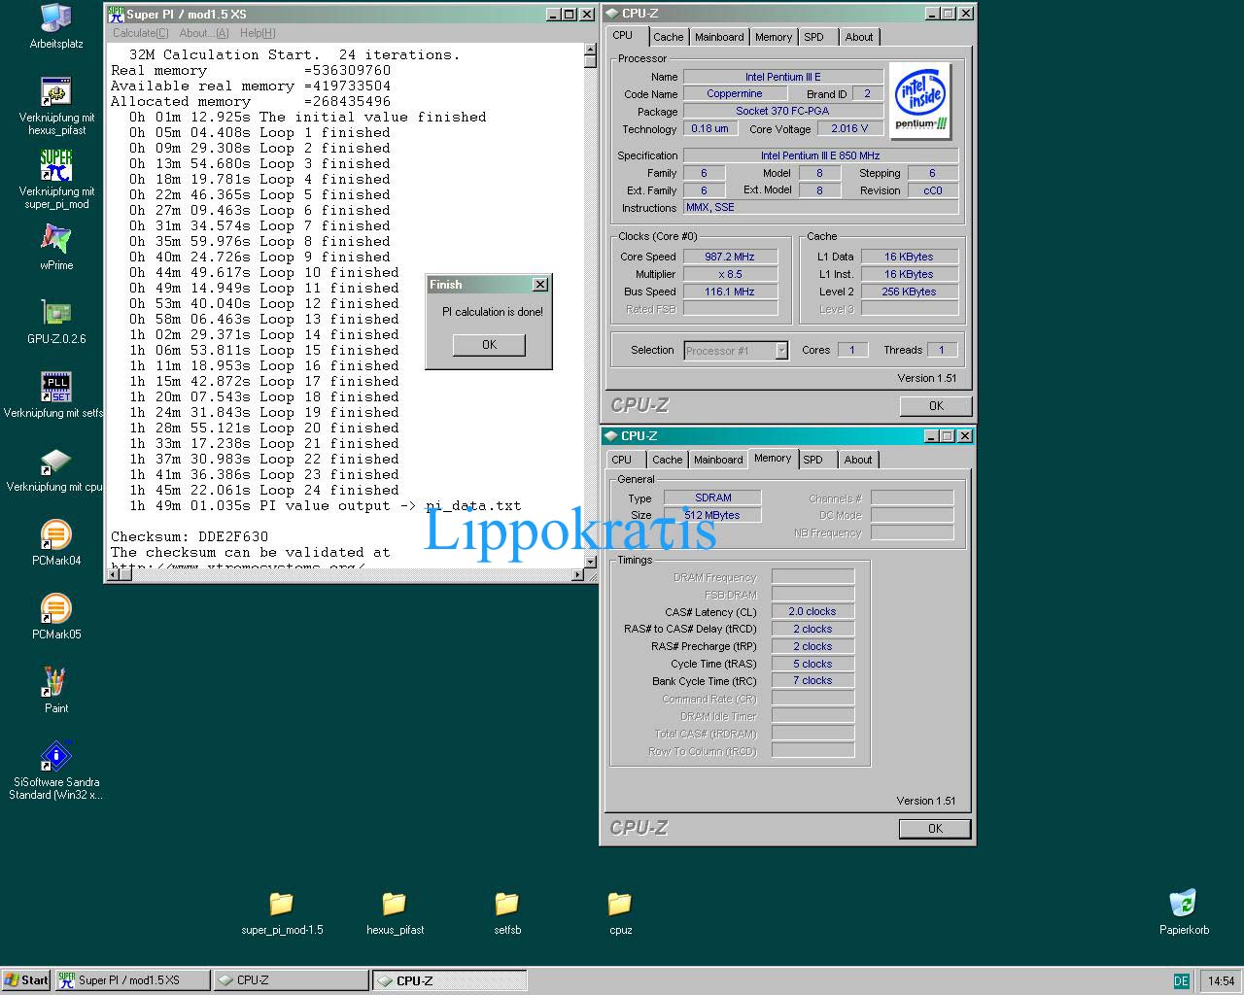Screen dimensions: 1244x995
Task: Select the About tab in lower CPU-Z
Action: point(858,460)
